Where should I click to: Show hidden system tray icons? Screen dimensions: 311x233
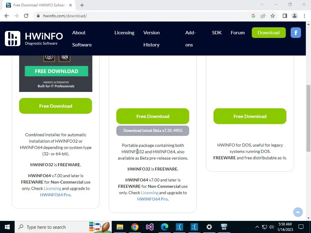(257, 227)
